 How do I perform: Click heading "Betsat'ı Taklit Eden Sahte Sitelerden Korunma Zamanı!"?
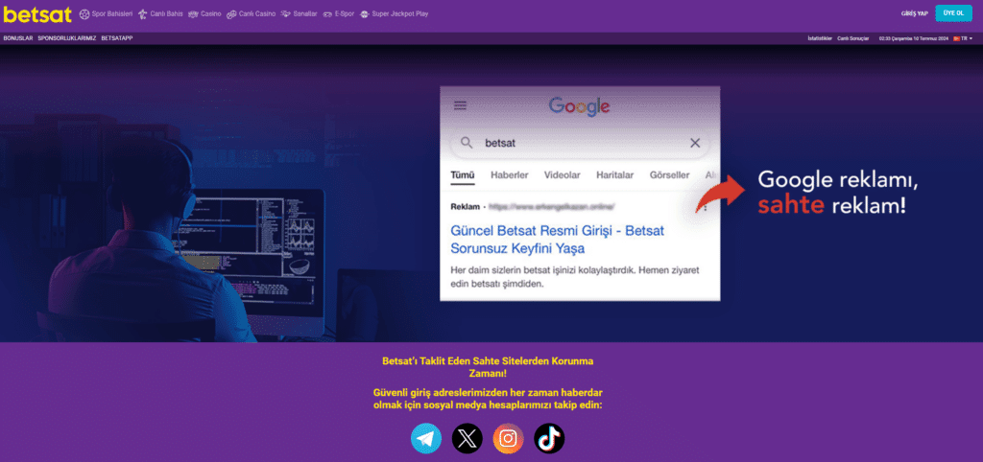coord(488,367)
